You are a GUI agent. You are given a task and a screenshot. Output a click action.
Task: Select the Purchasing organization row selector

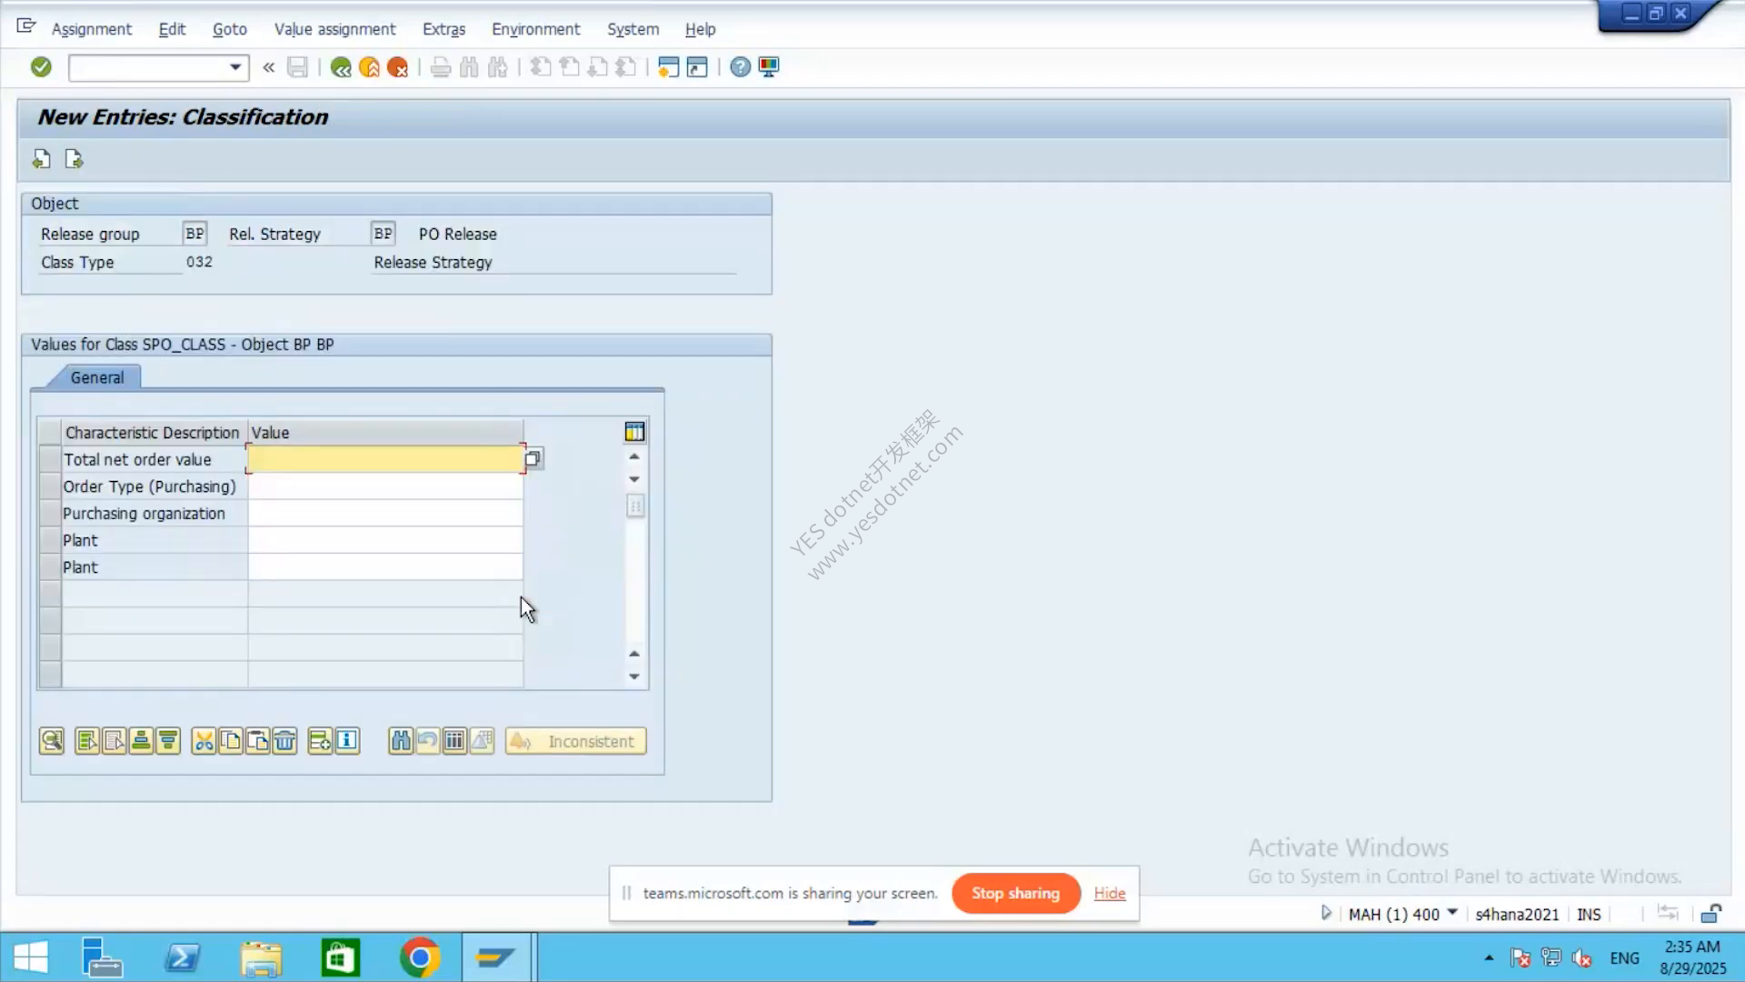[x=50, y=513]
